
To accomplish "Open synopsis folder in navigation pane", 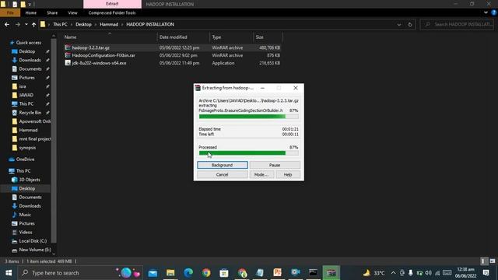I will (27, 148).
